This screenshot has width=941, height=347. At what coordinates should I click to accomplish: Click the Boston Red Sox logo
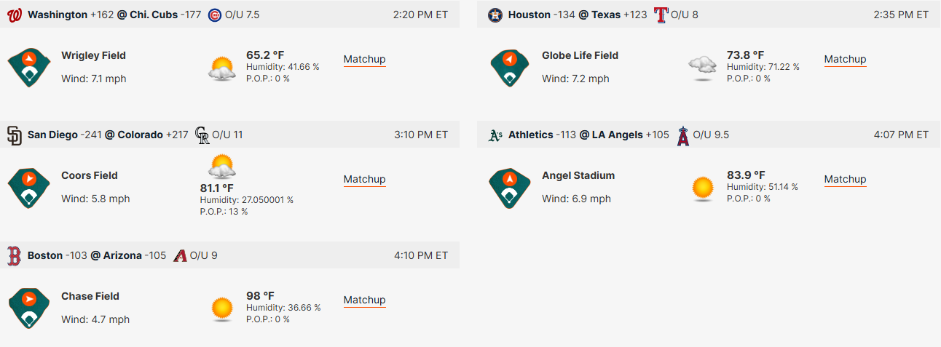[14, 255]
